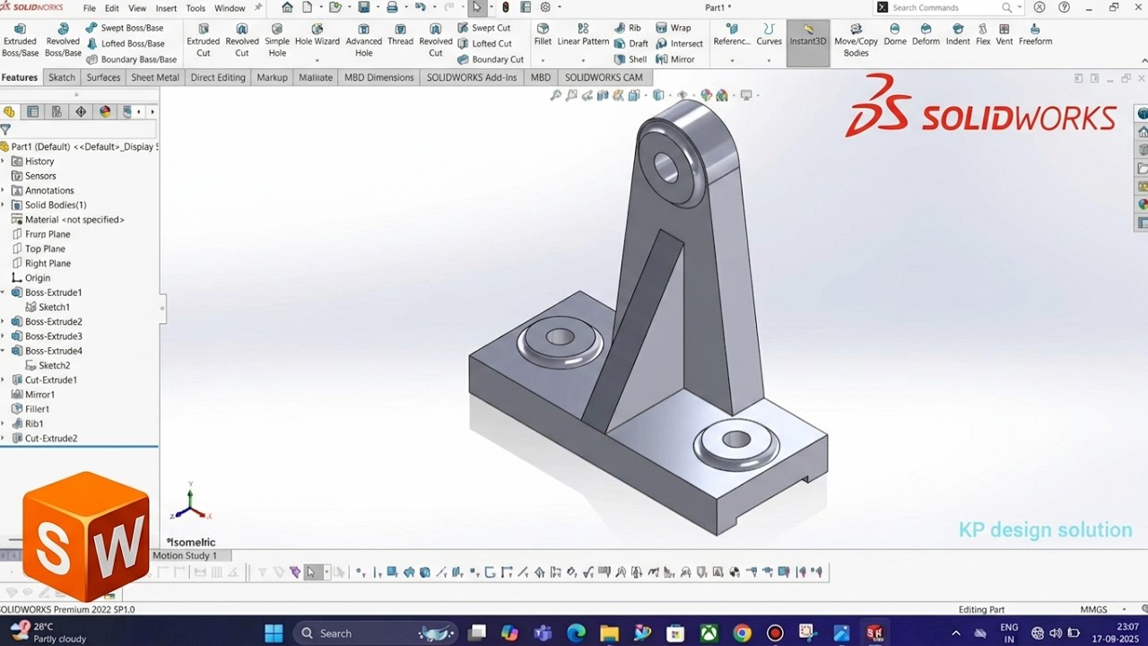Apply the Fillet tool
Screen dimensions: 1148x646
tap(543, 35)
